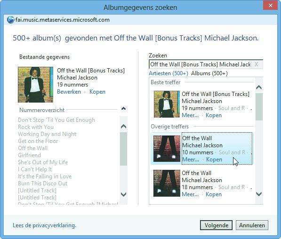Select track Girlfriend
The height and width of the screenshot is (239, 281).
click(x=29, y=155)
